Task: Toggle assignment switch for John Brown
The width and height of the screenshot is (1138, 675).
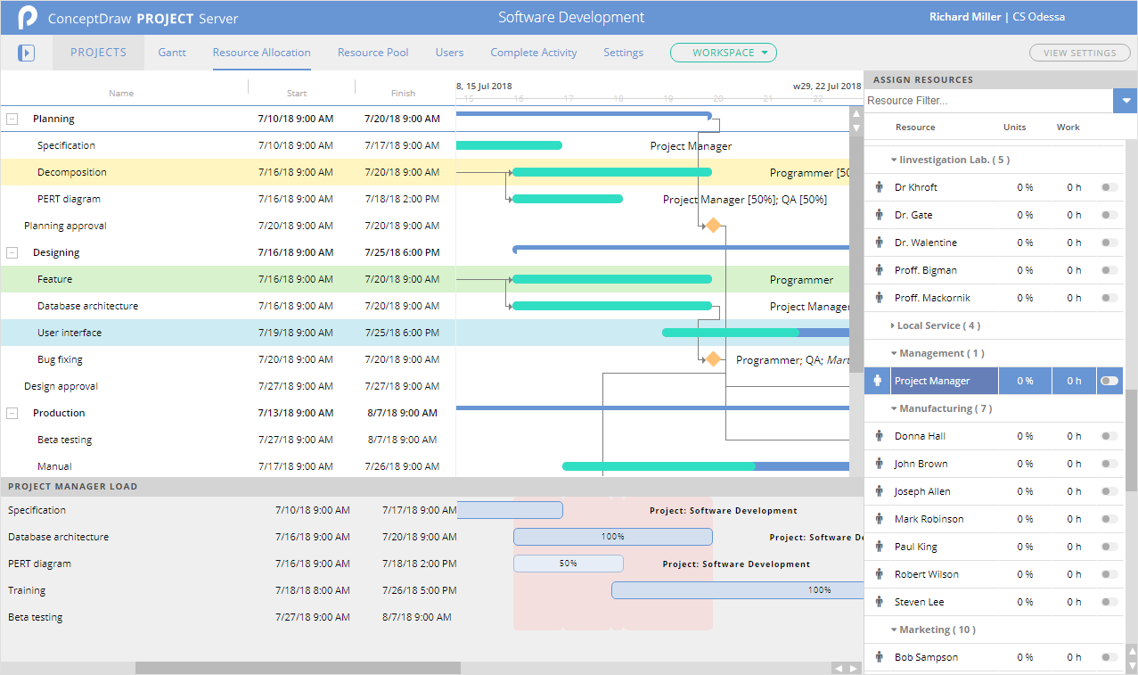Action: (1109, 464)
